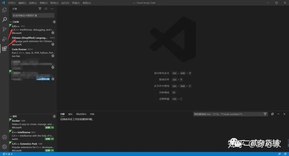Close the bottom panel
The height and width of the screenshot is (156, 289).
(285, 114)
